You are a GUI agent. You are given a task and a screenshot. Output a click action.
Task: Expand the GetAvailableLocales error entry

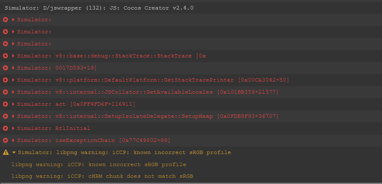click(13, 92)
